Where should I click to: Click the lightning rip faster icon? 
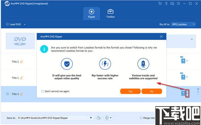click(105, 64)
